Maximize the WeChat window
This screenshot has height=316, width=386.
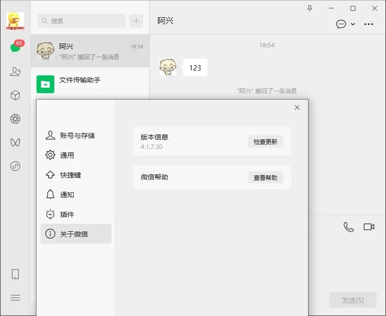353,8
